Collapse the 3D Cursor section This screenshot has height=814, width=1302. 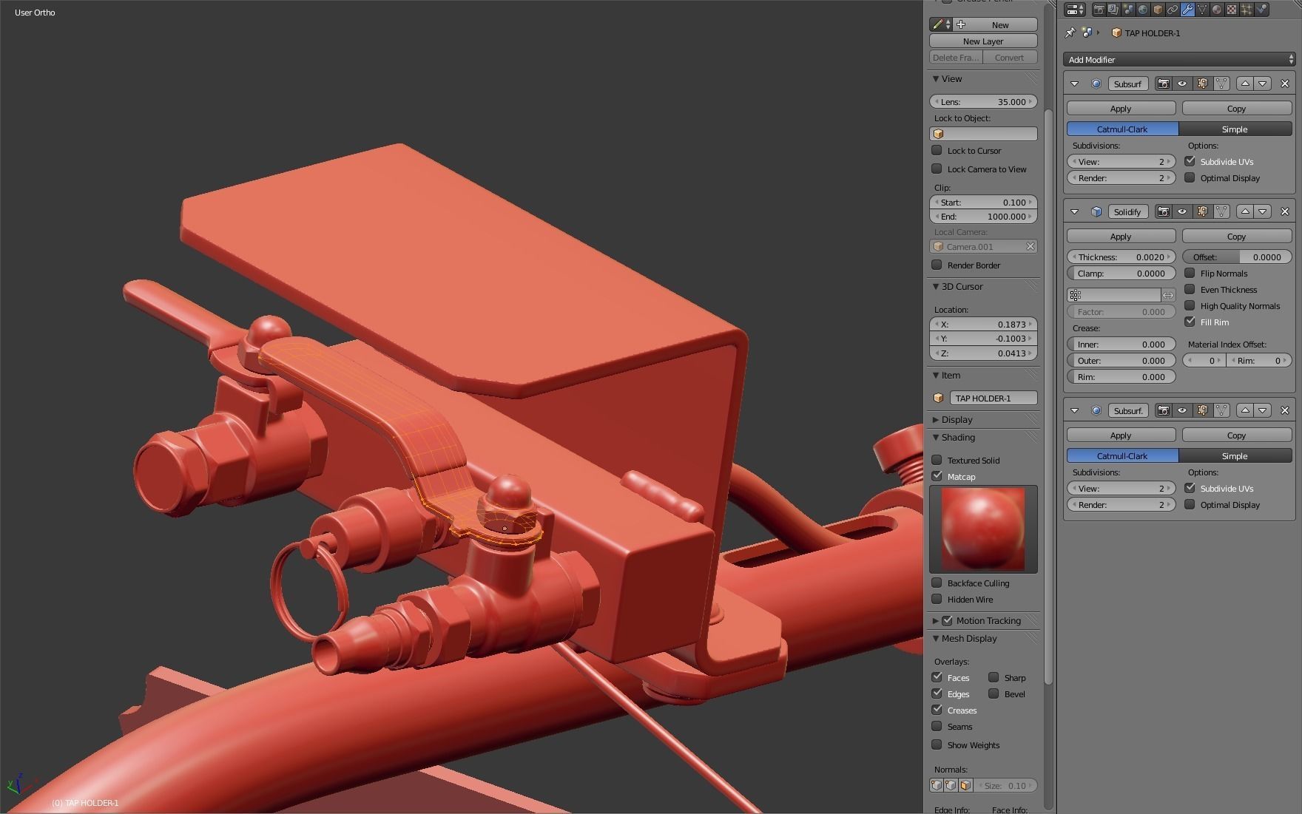coord(936,286)
